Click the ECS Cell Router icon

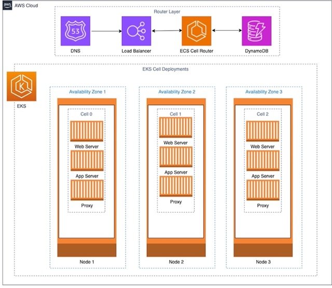(x=197, y=31)
